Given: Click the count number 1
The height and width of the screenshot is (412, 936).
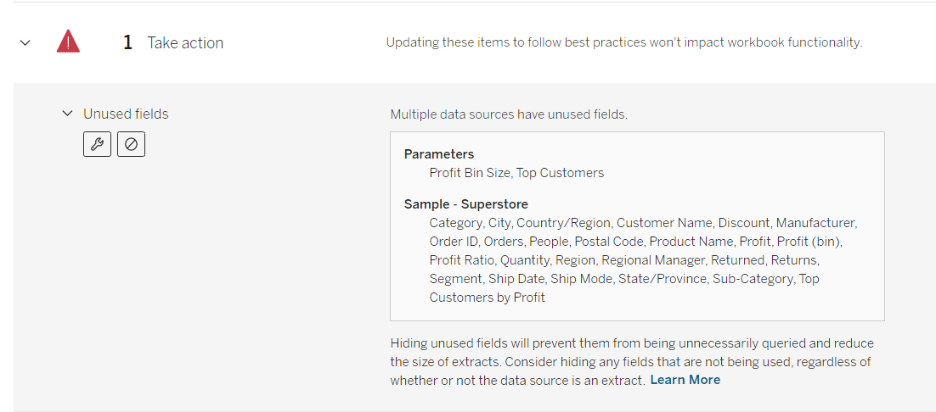Looking at the screenshot, I should (x=127, y=42).
